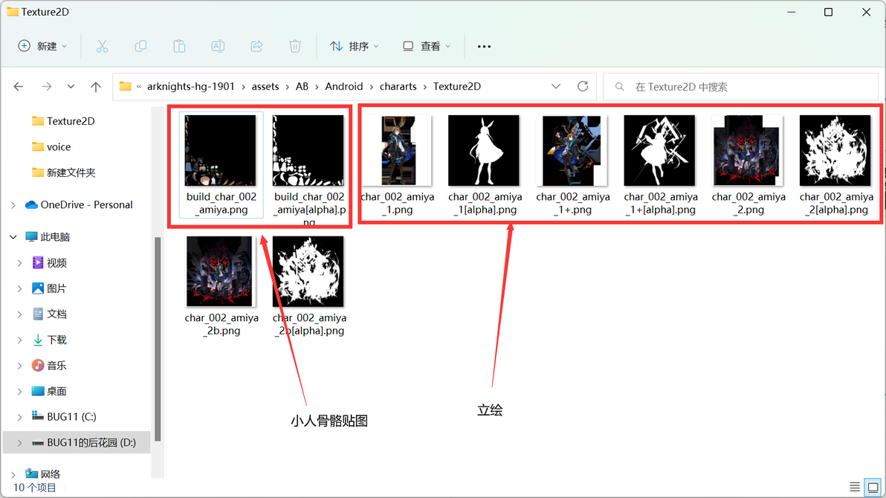Go up one folder level

click(x=95, y=86)
